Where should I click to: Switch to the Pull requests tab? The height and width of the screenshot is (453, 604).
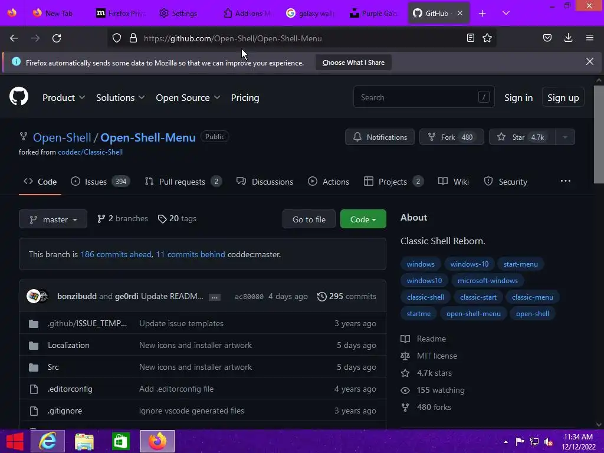tap(183, 182)
